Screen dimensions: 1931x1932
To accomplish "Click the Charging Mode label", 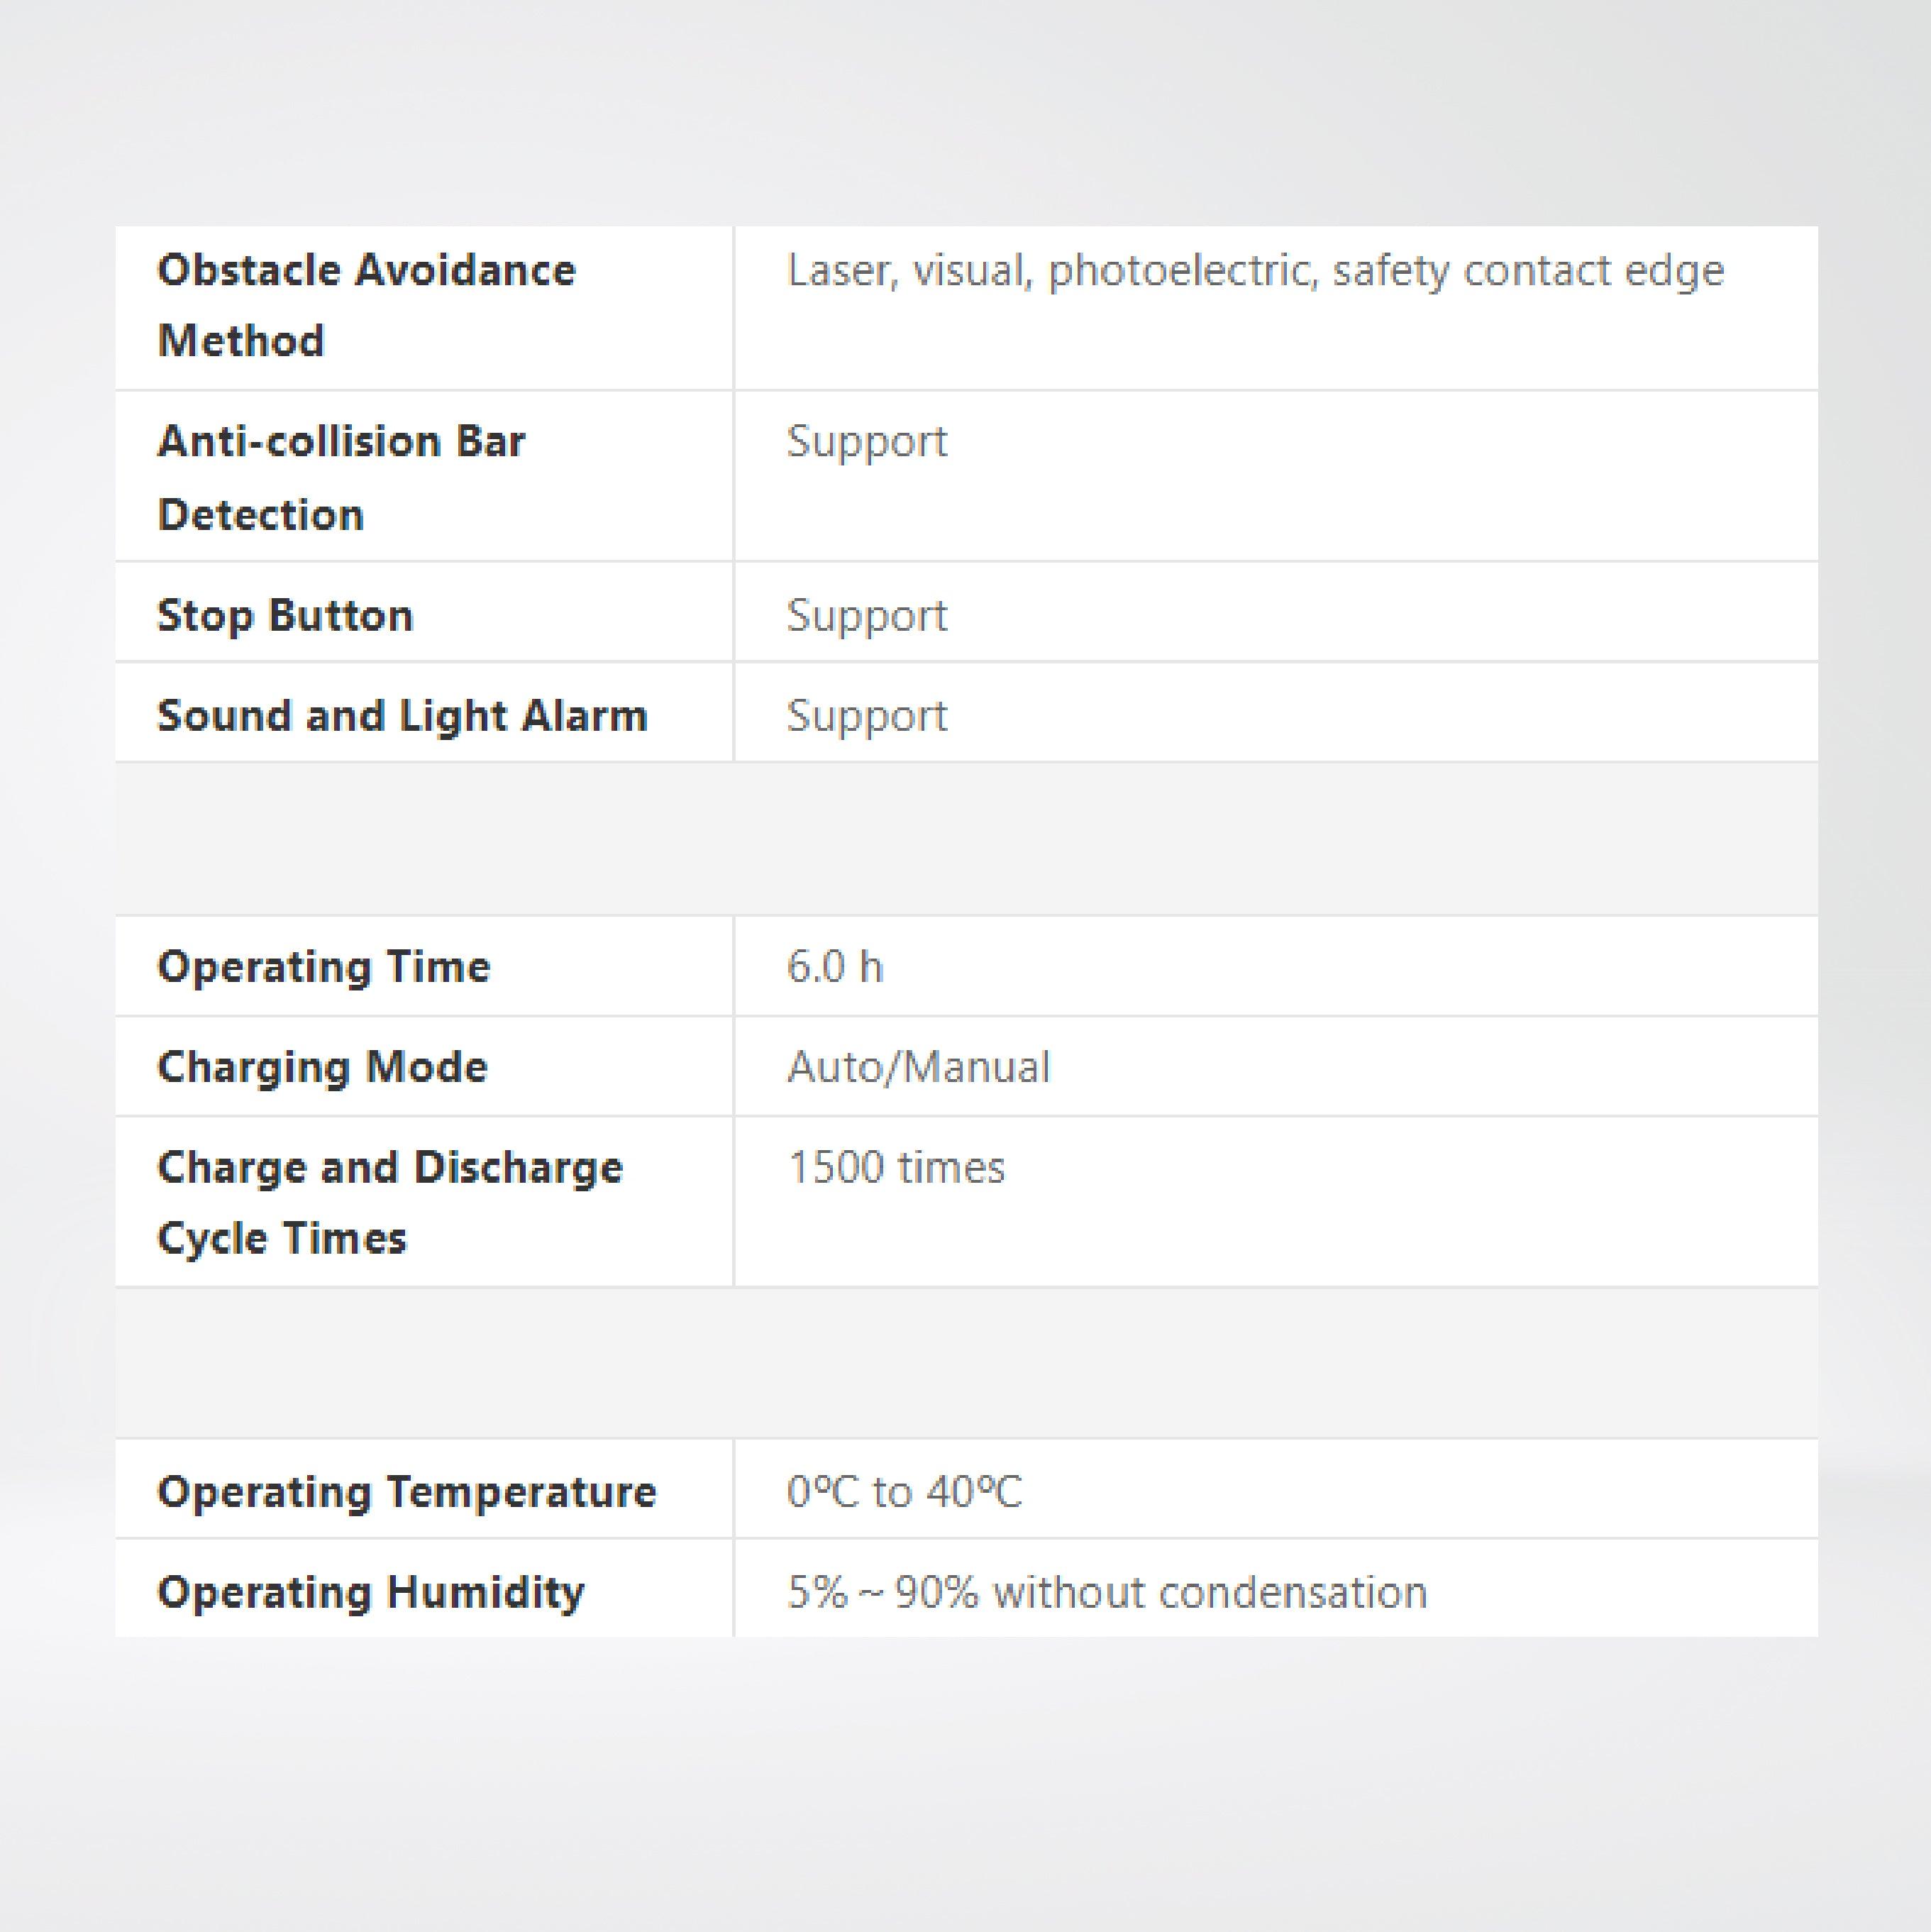I will (322, 1067).
